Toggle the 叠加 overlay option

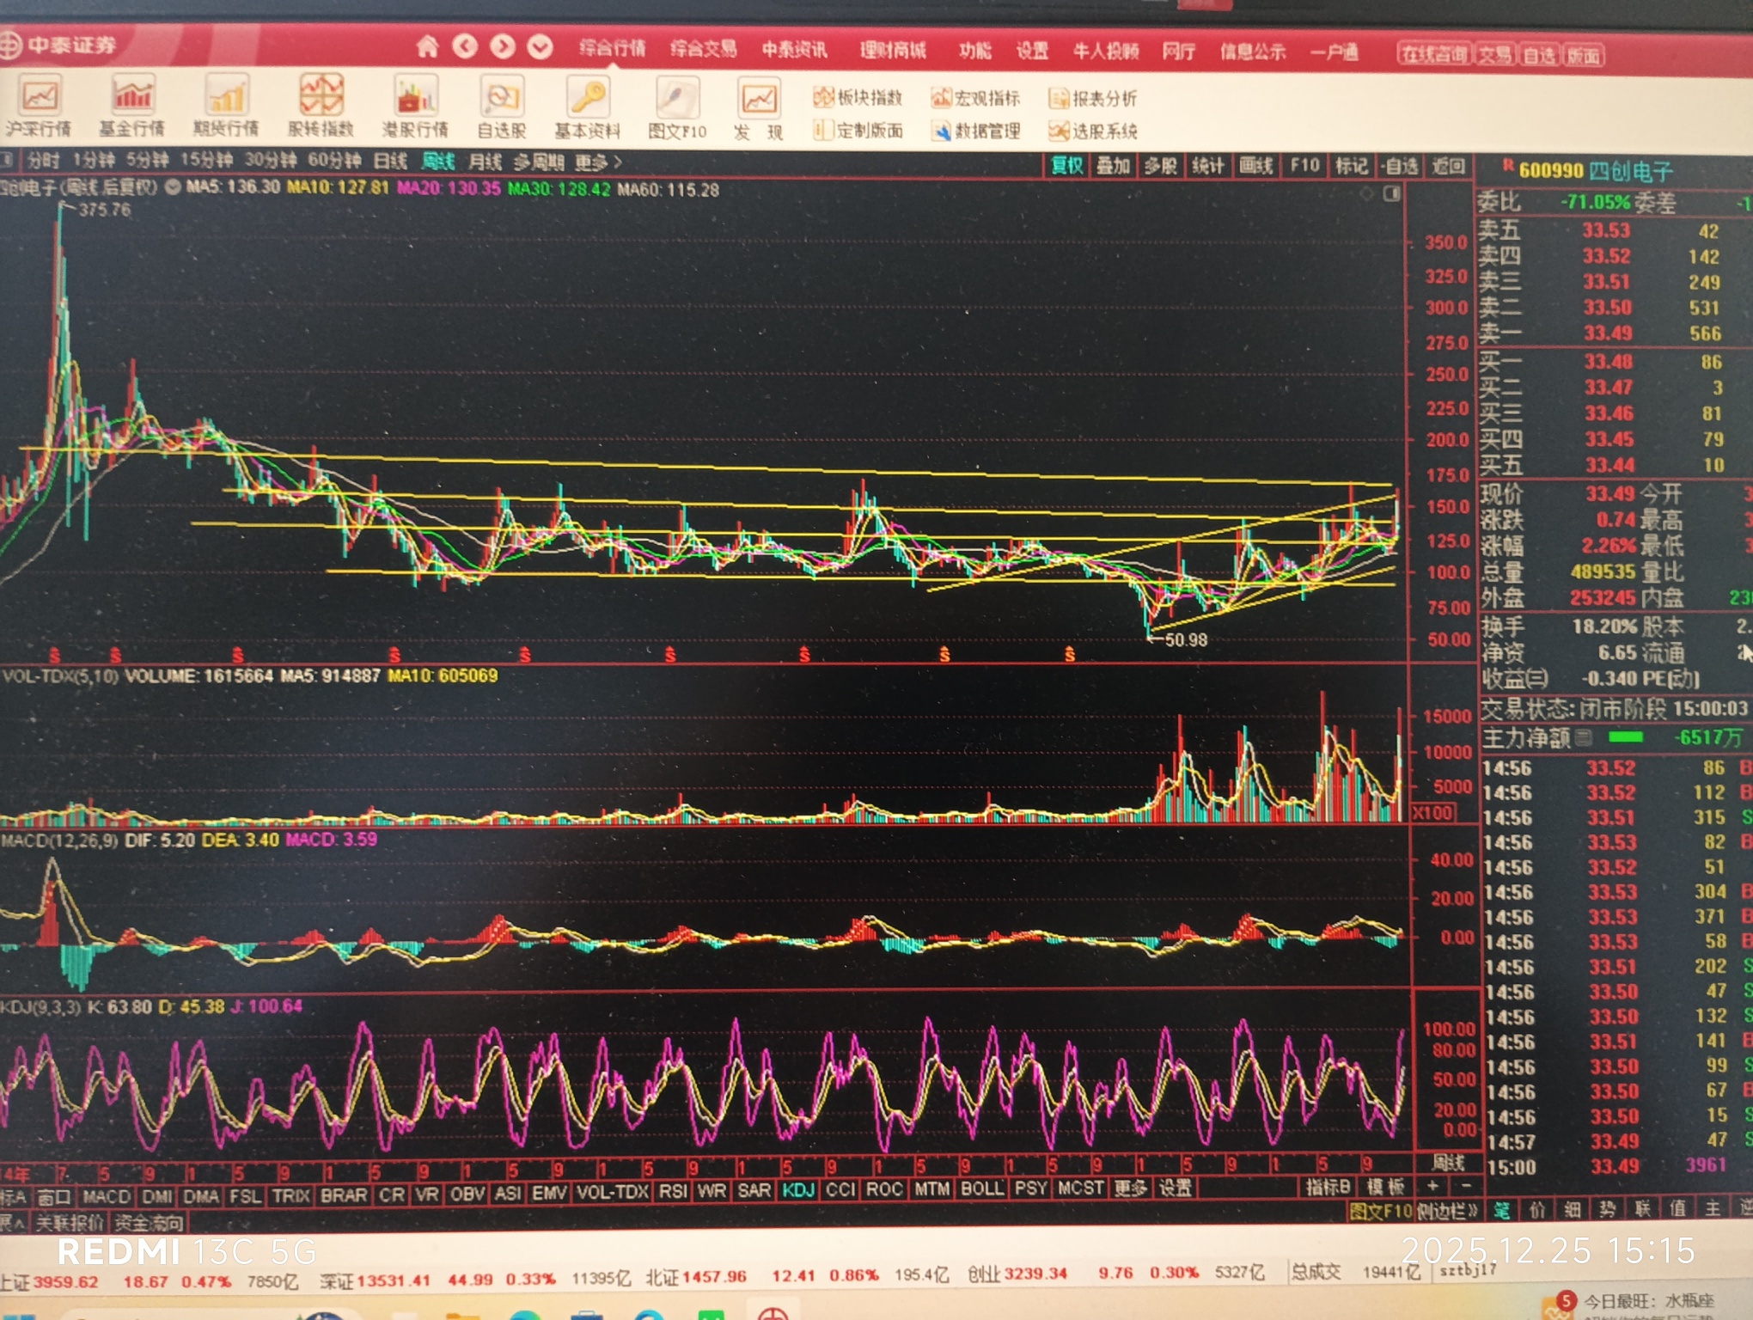coord(1113,166)
